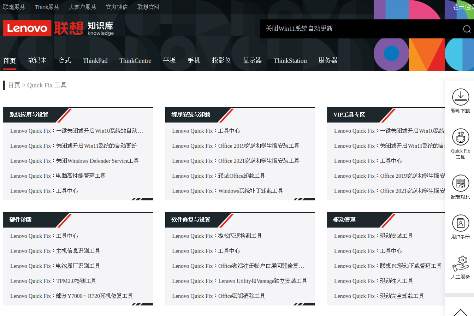The image size is (474, 316).
Task: Open 工具中心 link under 驱动管理
Action: [368, 251]
